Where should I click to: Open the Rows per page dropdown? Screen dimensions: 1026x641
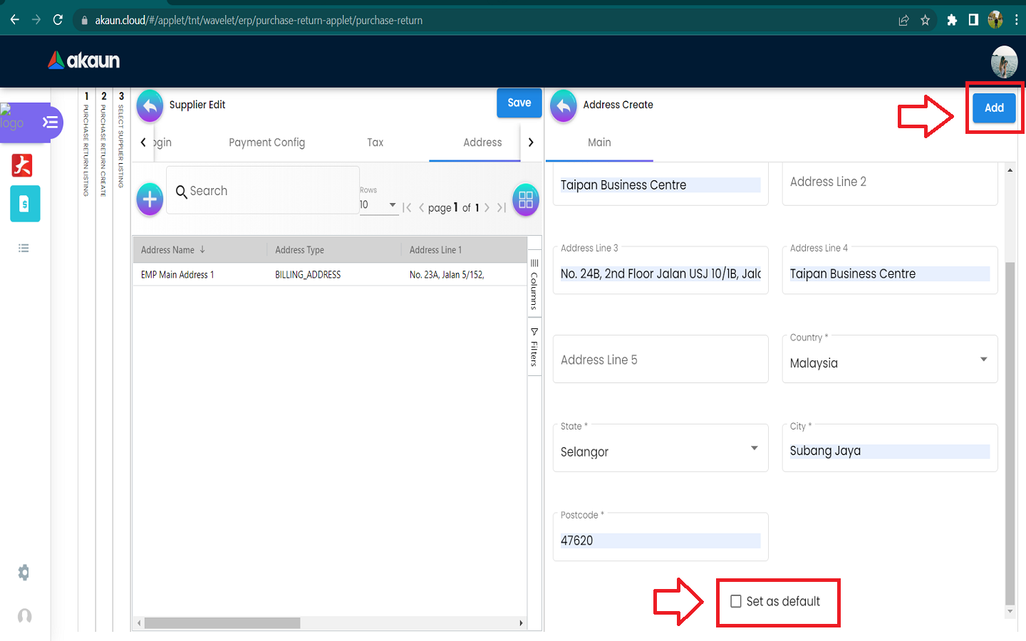pos(378,205)
